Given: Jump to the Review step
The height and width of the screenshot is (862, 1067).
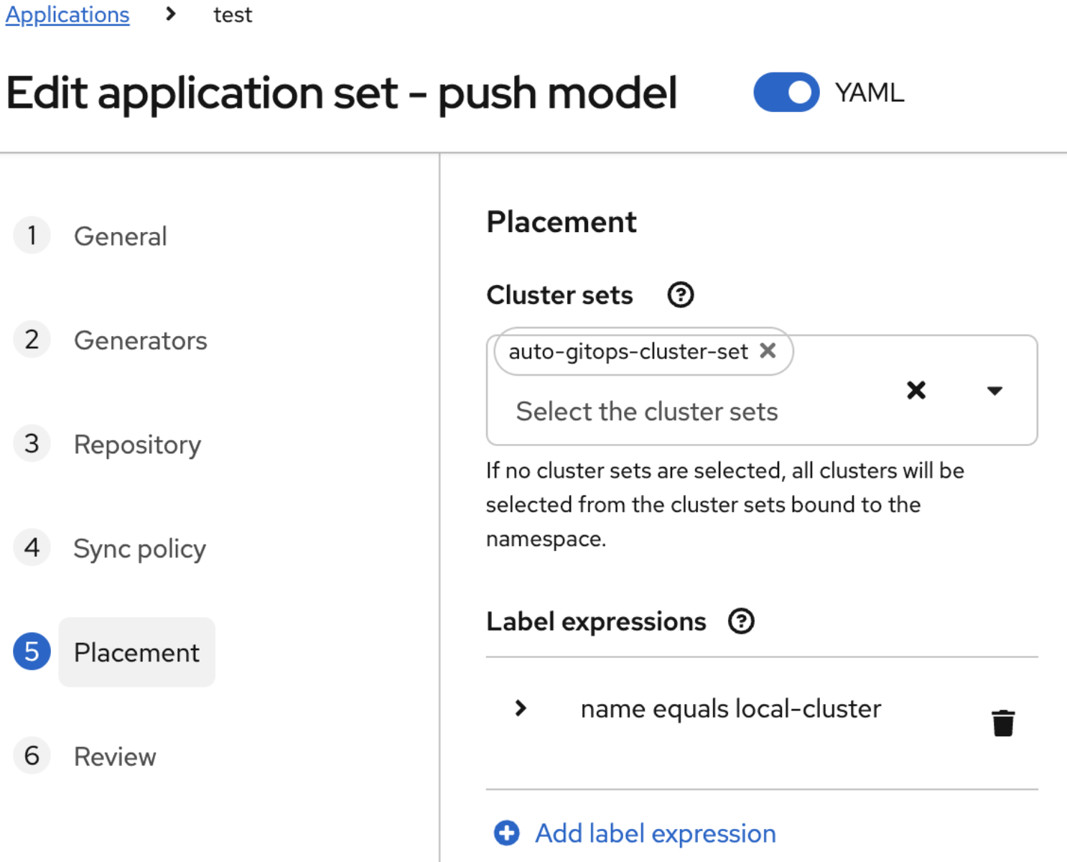Looking at the screenshot, I should (x=115, y=756).
